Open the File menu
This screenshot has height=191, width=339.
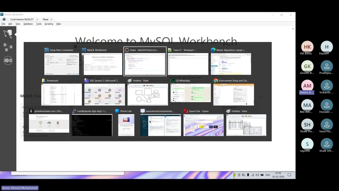coord(3,24)
